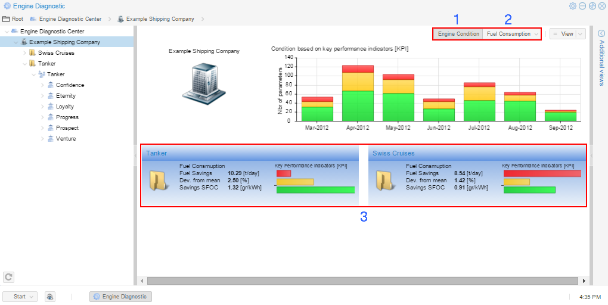
Task: Click the Tanker green KPI bar
Action: click(316, 190)
